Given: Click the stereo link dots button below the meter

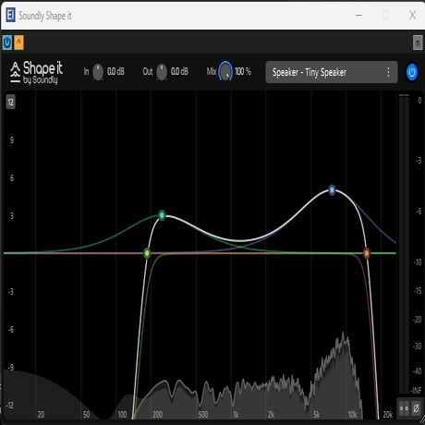Looking at the screenshot, I should 404,408.
